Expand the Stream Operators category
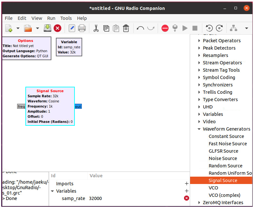Screen dimensions: 254x208 click(199, 63)
